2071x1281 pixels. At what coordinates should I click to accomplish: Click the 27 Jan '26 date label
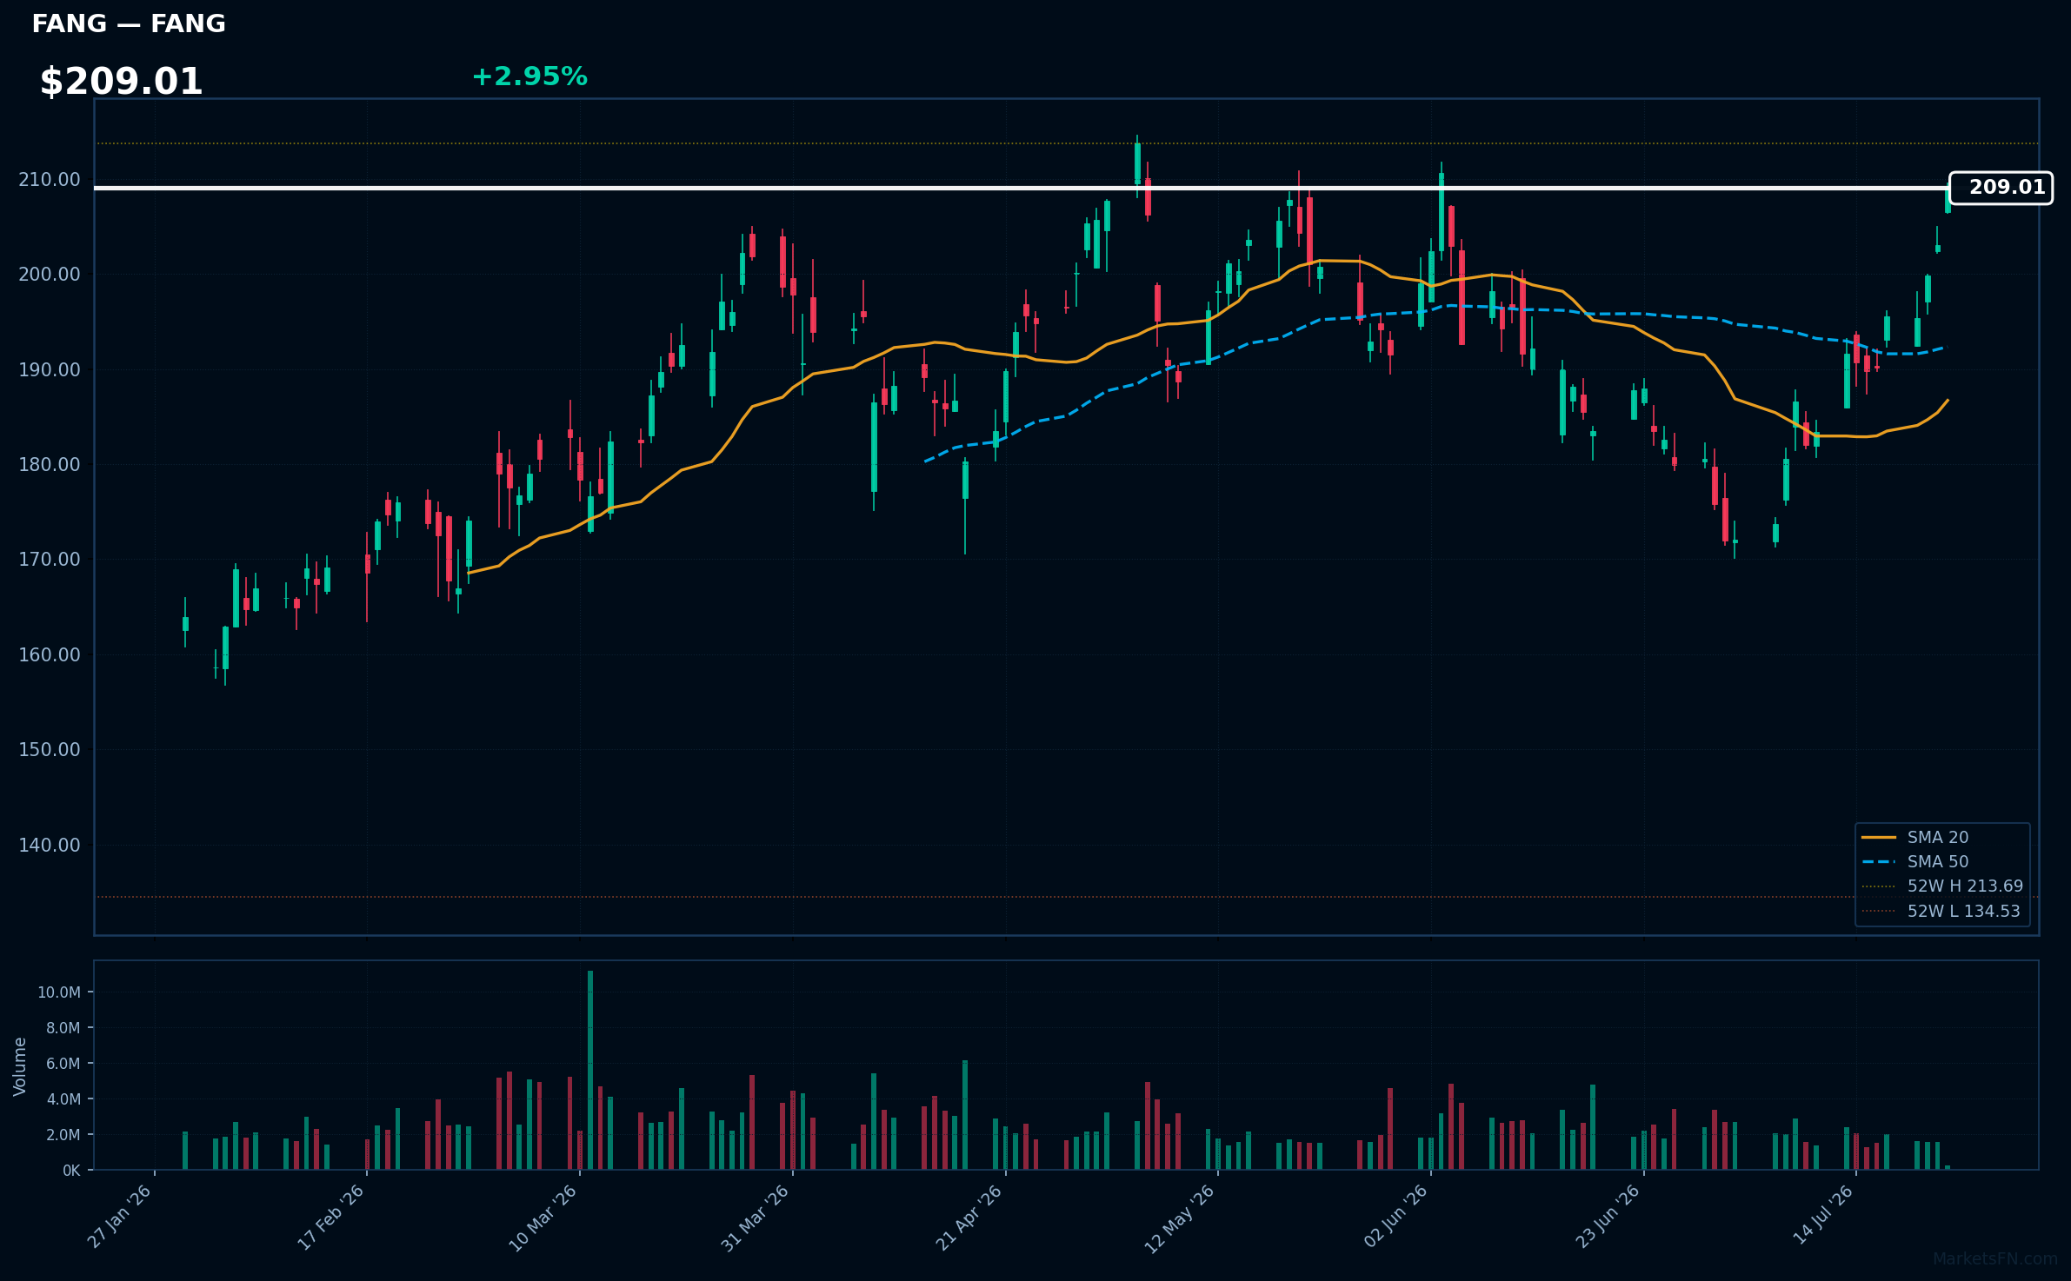[x=120, y=1217]
